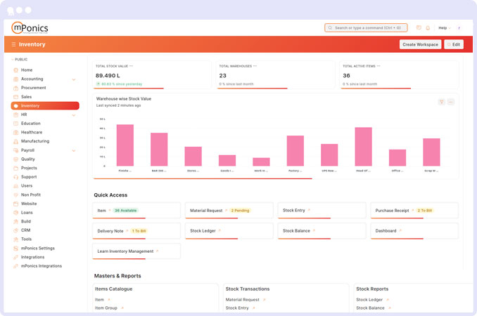Click the Tools sidebar icon
The image size is (477, 316).
point(15,239)
